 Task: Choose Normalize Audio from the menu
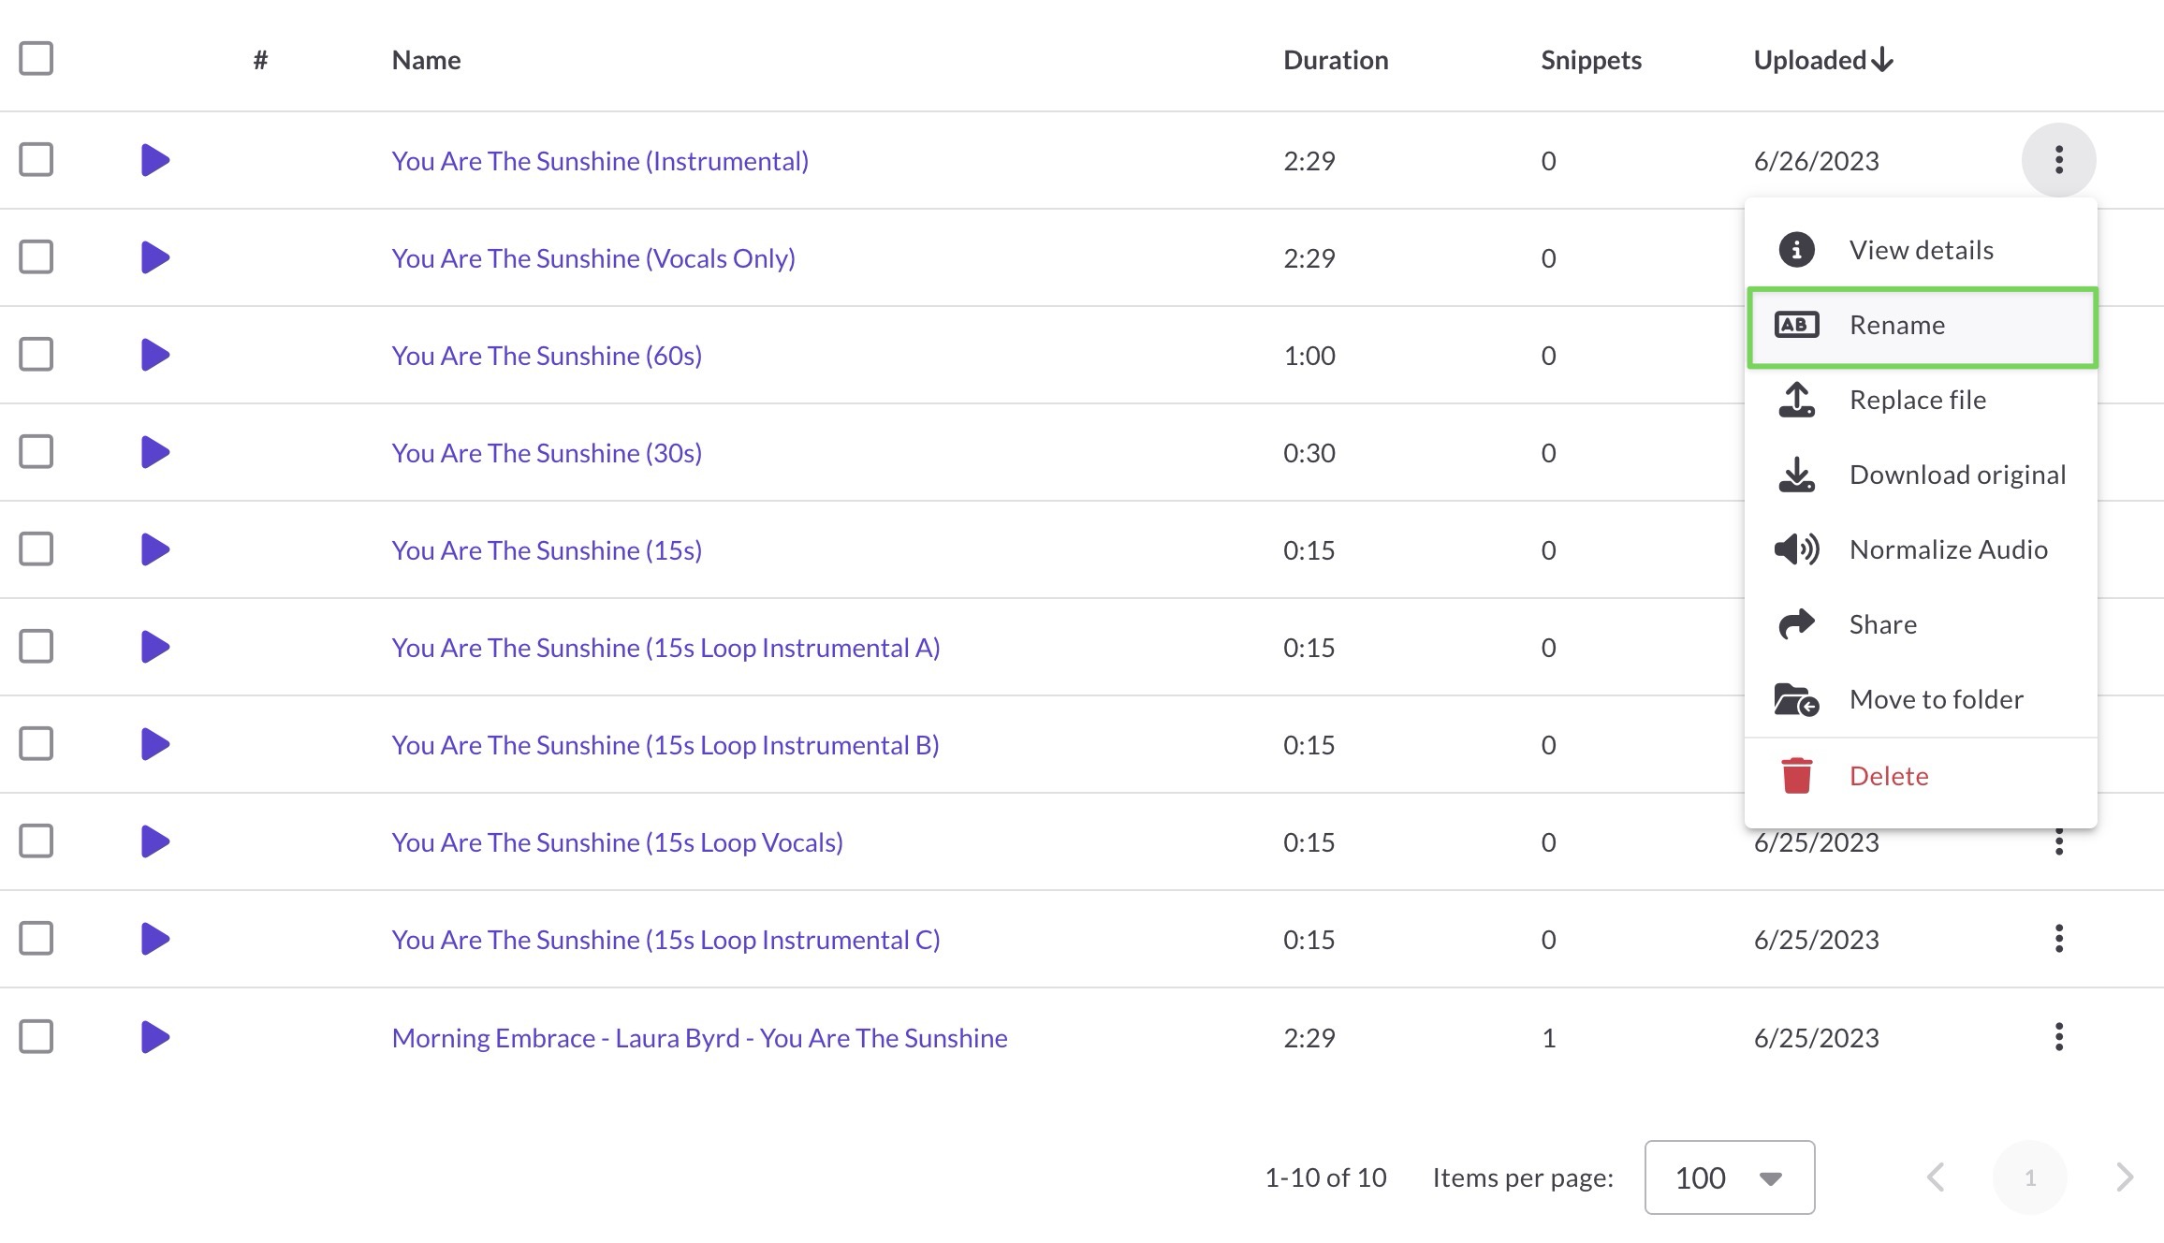(1921, 549)
